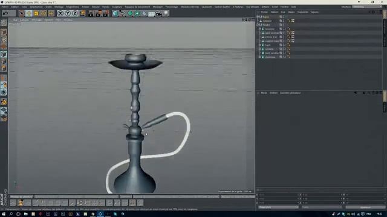This screenshot has width=387, height=217.
Task: Open Windows taskbar search
Action: [11, 214]
